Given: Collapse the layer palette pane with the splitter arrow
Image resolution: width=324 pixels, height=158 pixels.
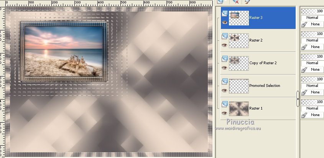Looking at the screenshot, I should coord(298,99).
